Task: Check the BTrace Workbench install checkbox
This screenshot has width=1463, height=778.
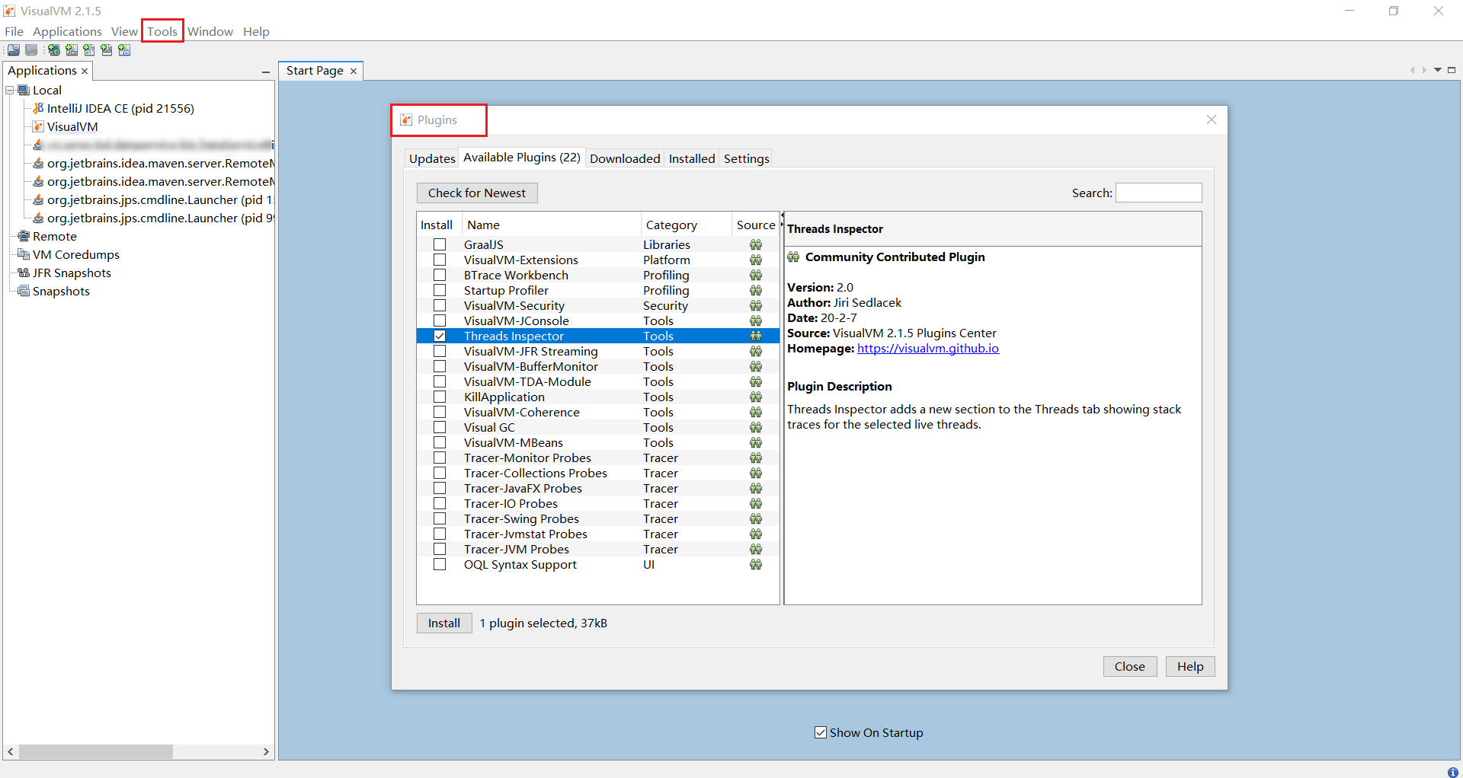Action: tap(440, 275)
